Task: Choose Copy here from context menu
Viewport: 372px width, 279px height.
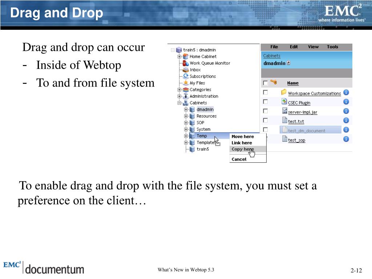Action: 248,149
